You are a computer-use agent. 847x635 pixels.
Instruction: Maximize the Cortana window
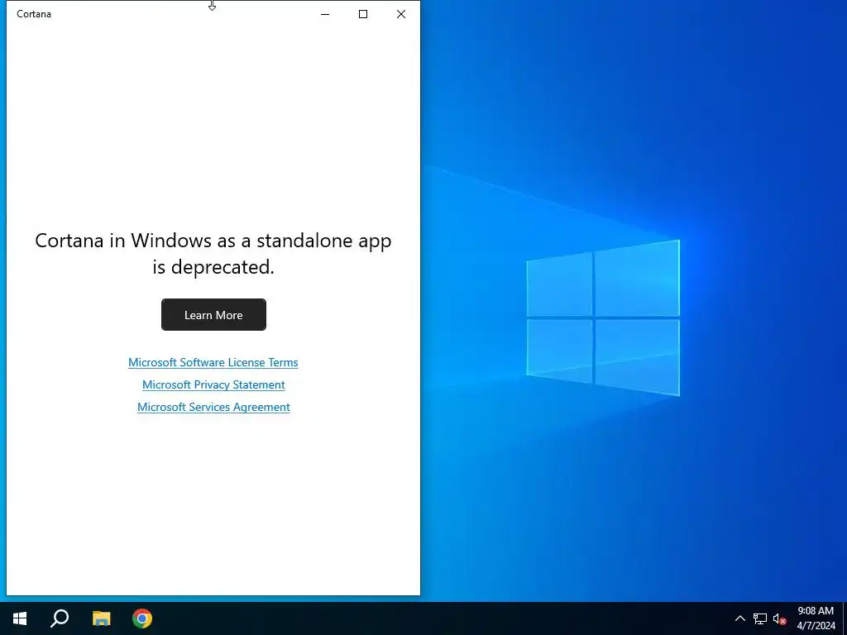(x=363, y=14)
